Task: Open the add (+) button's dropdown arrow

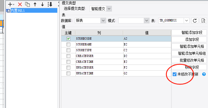Action: tap(14, 5)
